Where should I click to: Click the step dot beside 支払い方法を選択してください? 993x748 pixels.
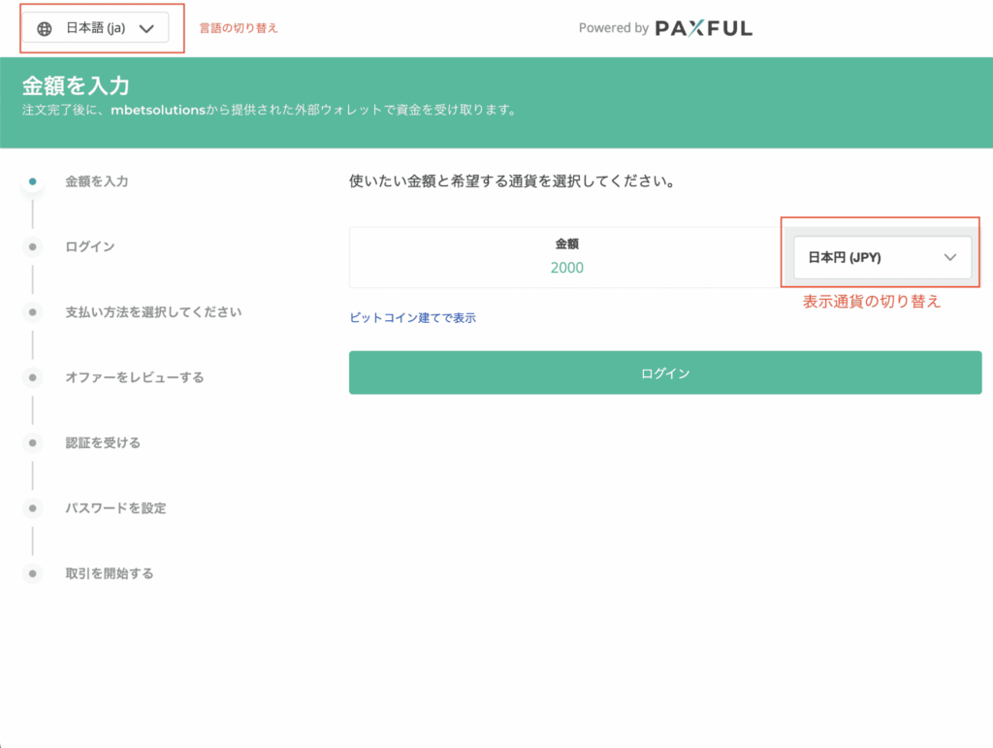33,312
